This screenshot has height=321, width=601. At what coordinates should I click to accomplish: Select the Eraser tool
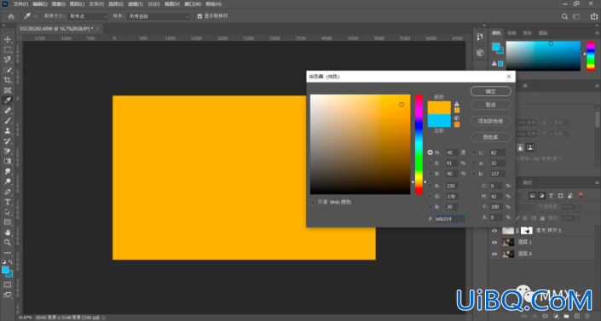tap(8, 152)
